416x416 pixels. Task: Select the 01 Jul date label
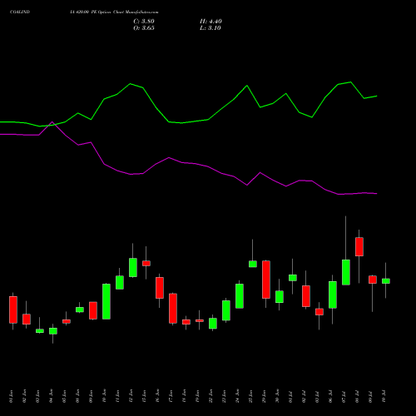tap(291, 396)
